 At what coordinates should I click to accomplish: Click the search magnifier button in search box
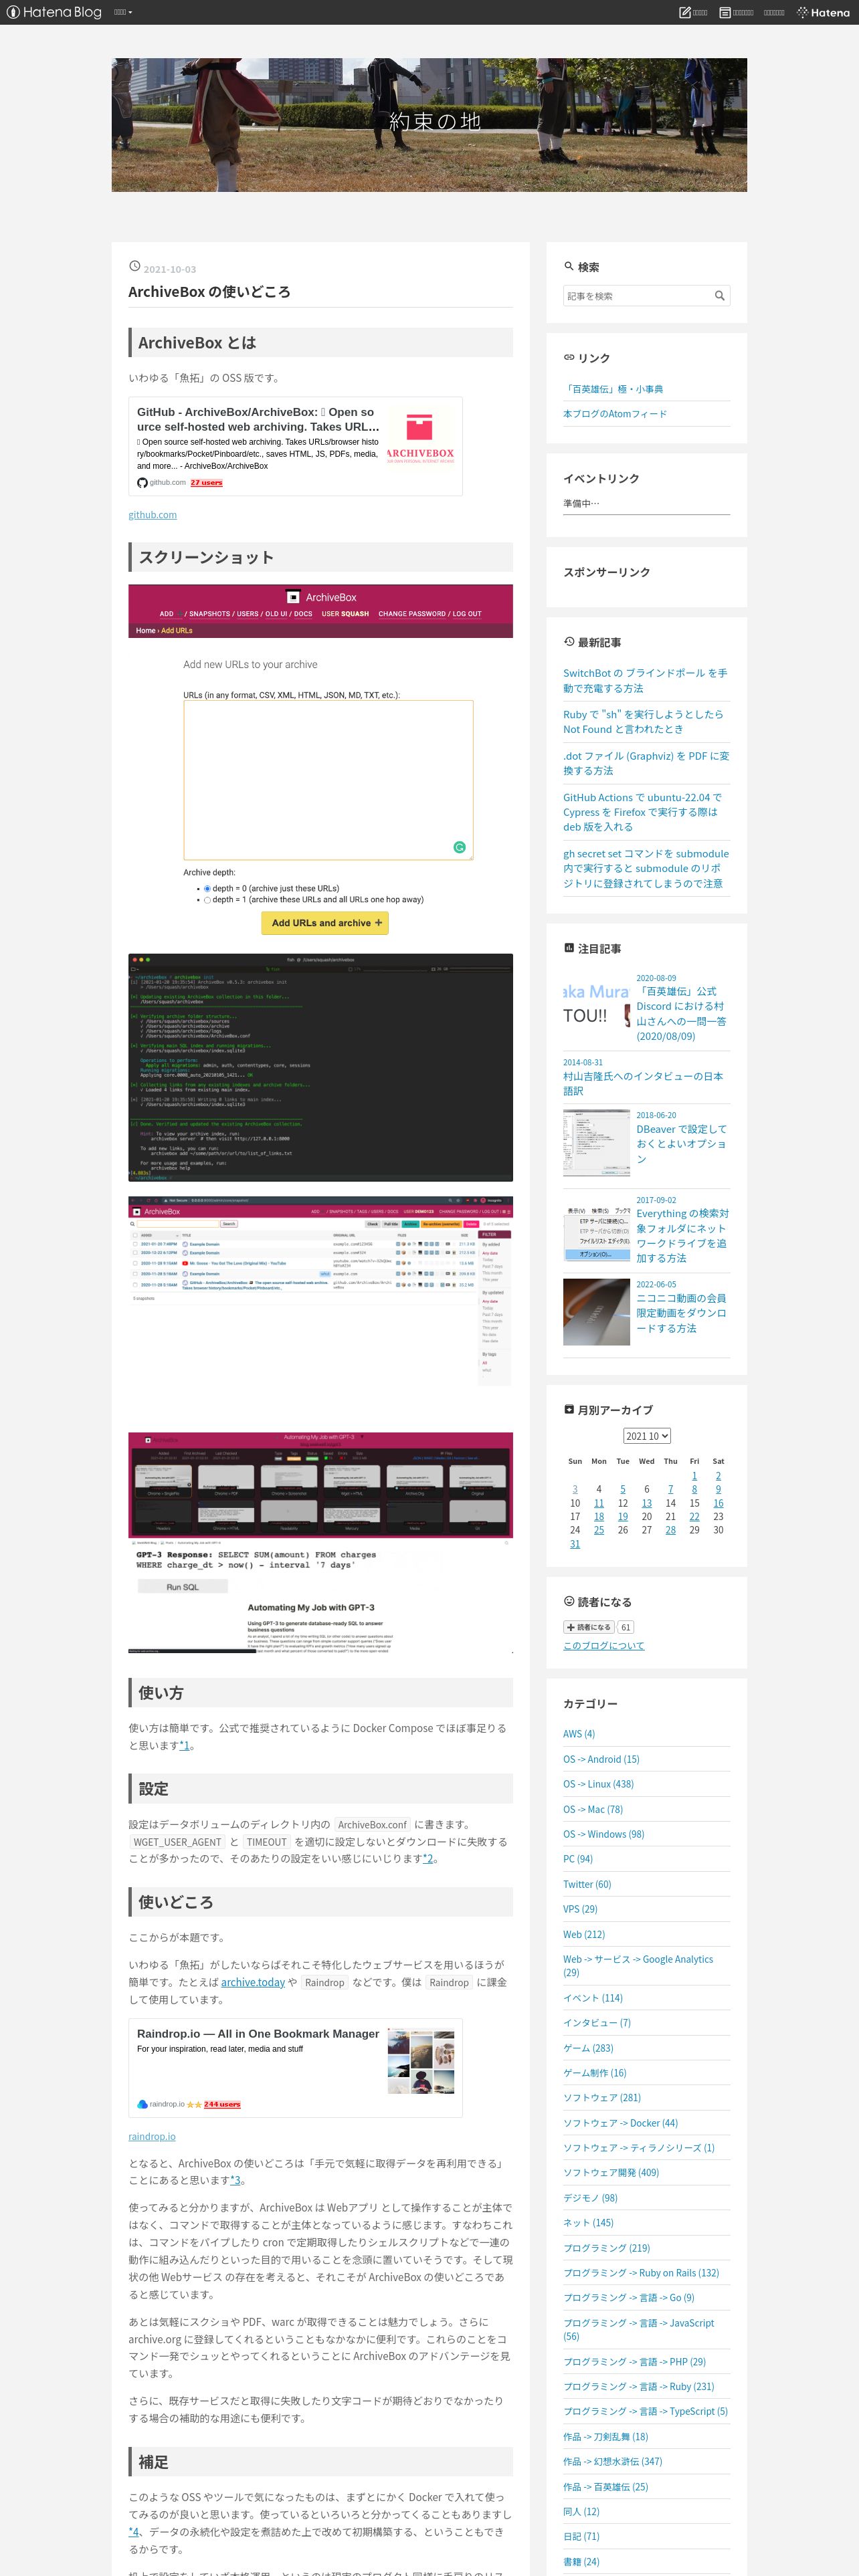coord(719,295)
